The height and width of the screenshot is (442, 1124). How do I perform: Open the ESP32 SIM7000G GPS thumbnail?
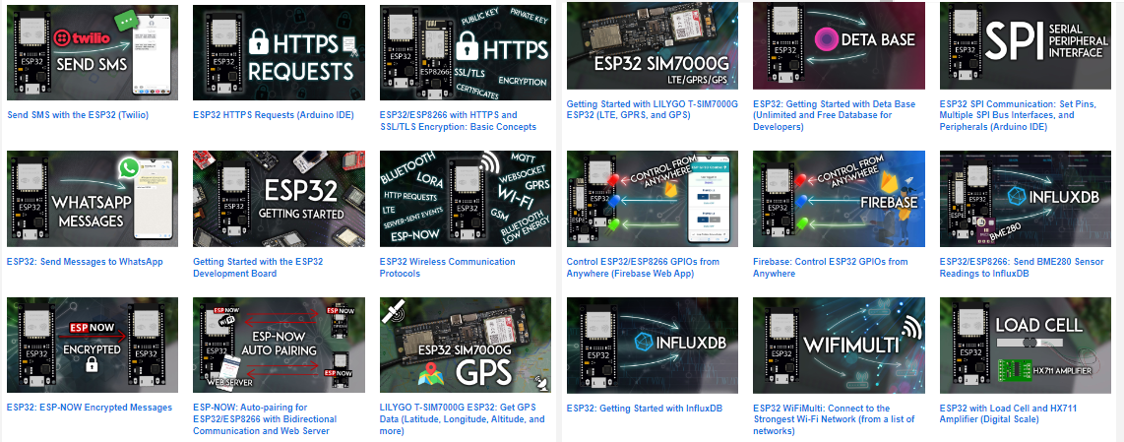(466, 345)
